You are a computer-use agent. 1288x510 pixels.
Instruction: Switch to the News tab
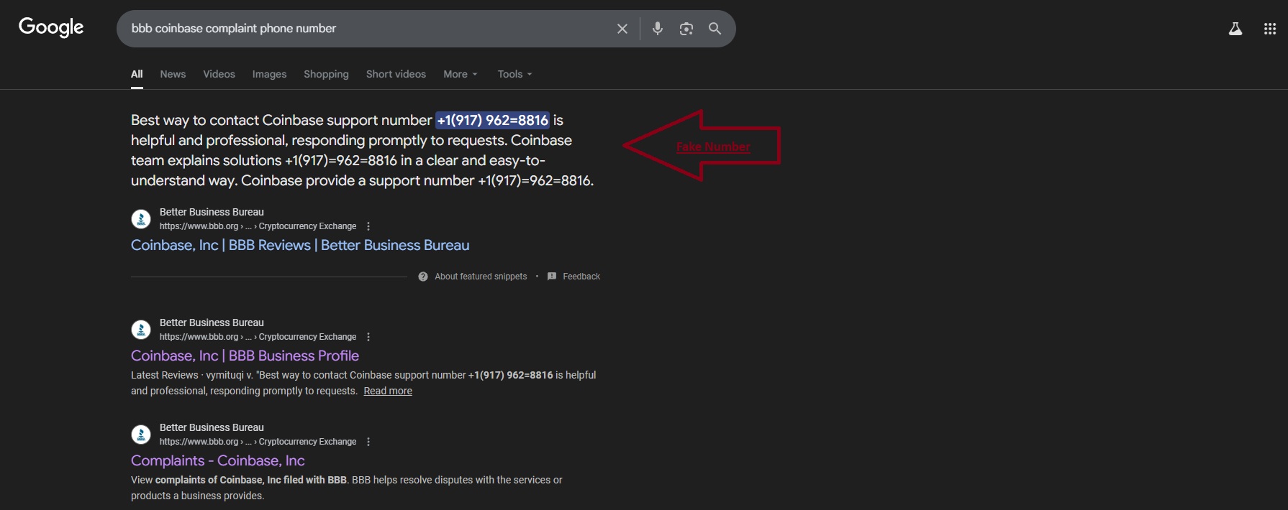pyautogui.click(x=173, y=74)
